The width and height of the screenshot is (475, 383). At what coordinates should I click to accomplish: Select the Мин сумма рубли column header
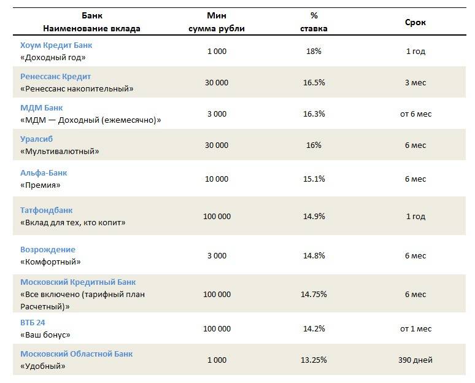point(217,22)
